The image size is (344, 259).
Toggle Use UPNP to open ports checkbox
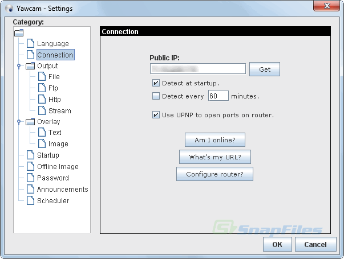click(x=156, y=115)
